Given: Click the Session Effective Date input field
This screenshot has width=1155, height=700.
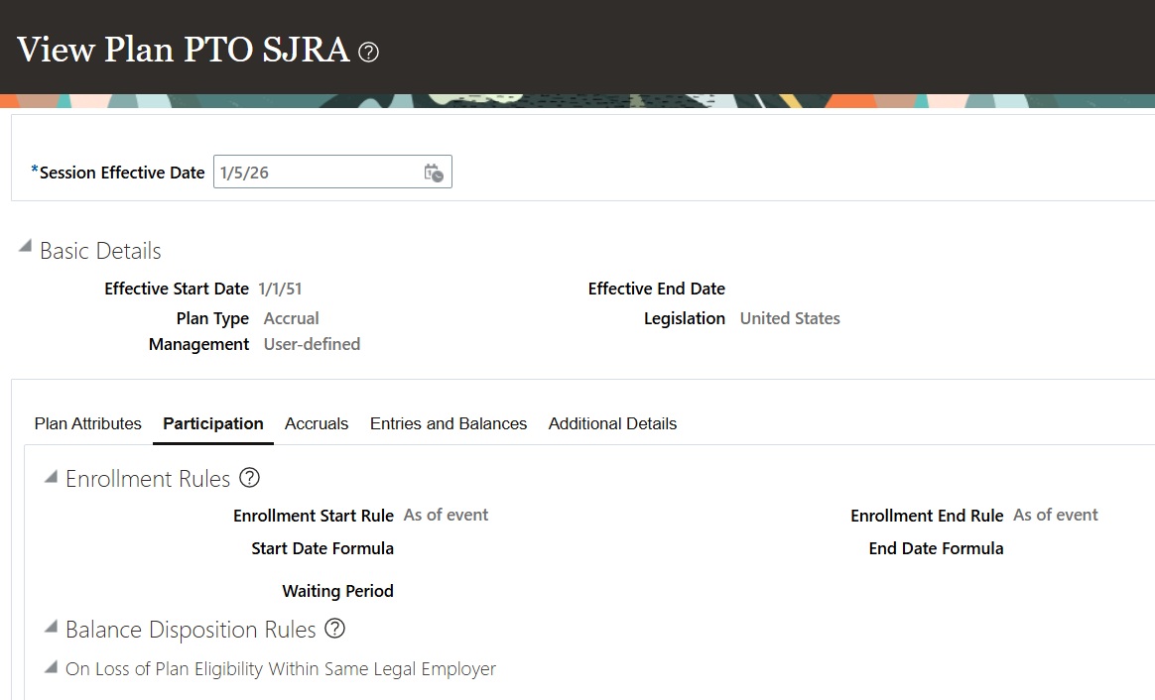Looking at the screenshot, I should [316, 173].
